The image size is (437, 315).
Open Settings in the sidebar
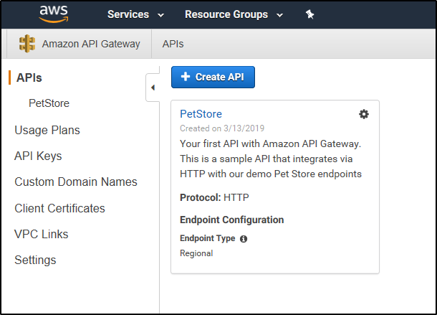[x=35, y=260]
